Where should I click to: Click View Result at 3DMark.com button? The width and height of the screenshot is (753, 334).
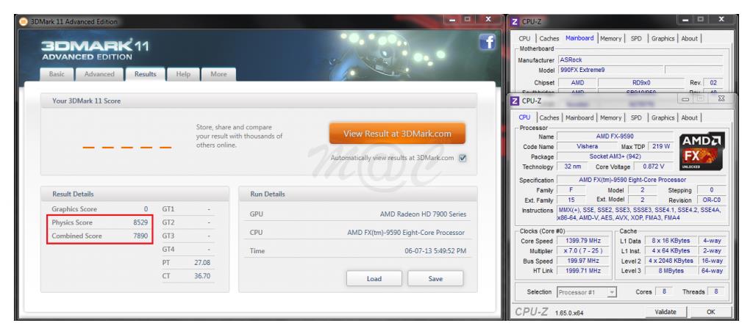click(x=397, y=134)
